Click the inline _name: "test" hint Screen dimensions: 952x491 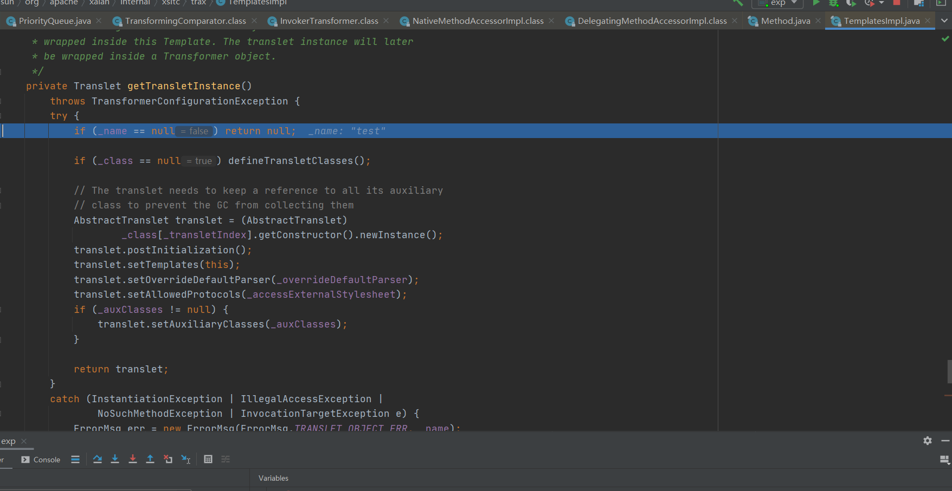(347, 131)
